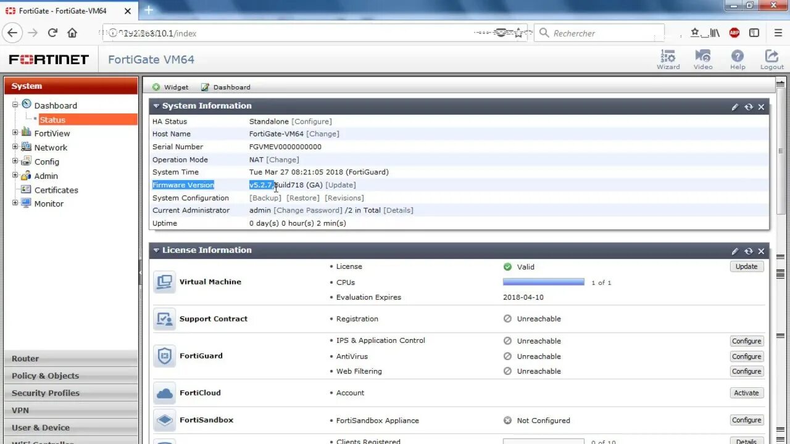Bookmark this page with star icon

pyautogui.click(x=518, y=33)
